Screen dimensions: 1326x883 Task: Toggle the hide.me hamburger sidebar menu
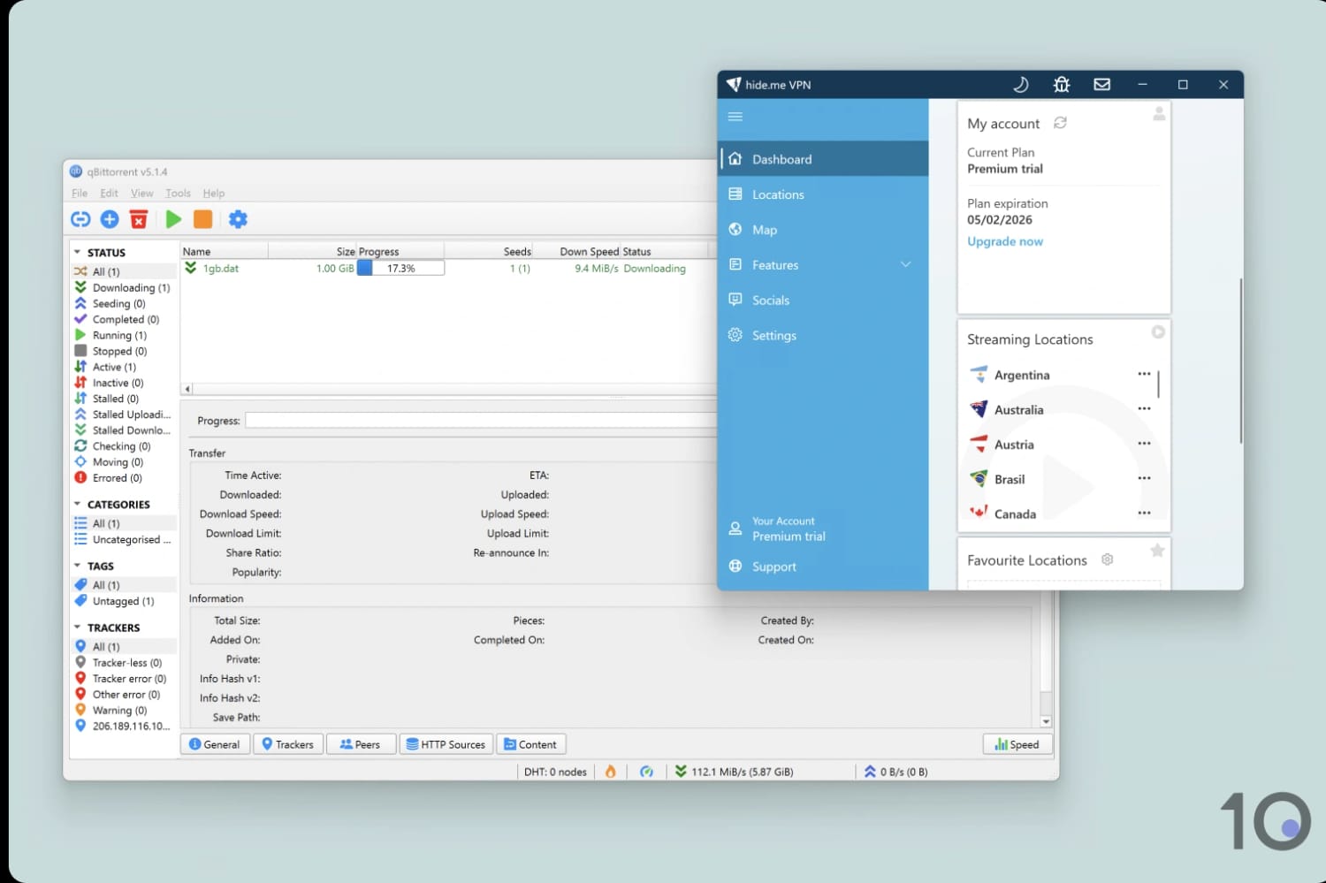[x=735, y=117]
